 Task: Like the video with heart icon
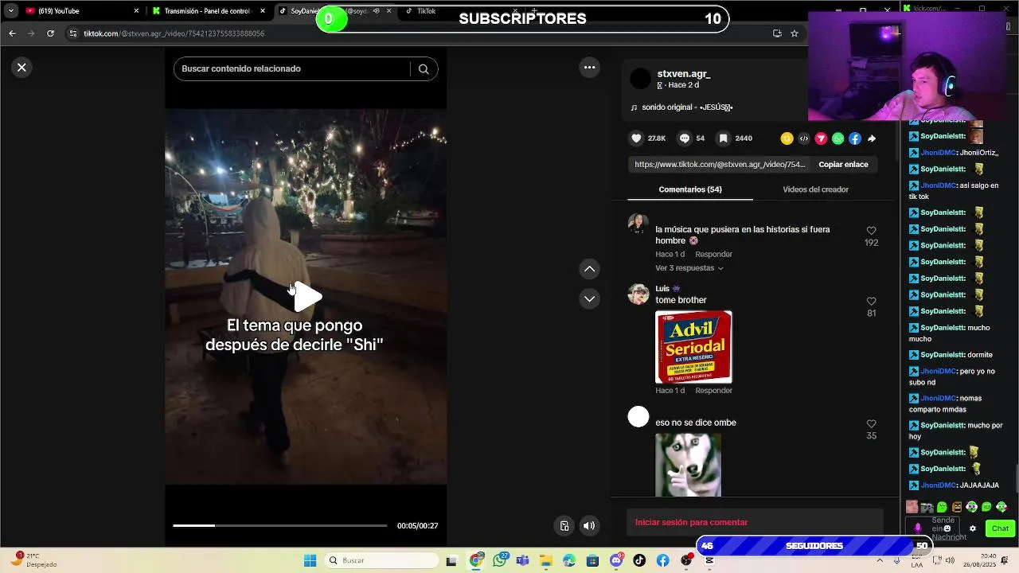[636, 138]
